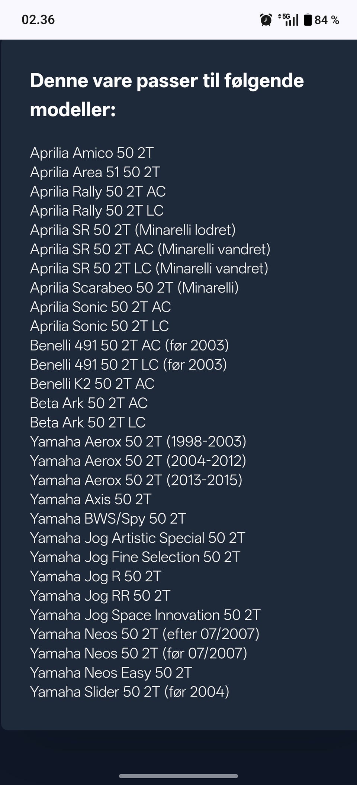Tap the alarm clock status icon
This screenshot has height=785, width=357.
[x=266, y=20]
